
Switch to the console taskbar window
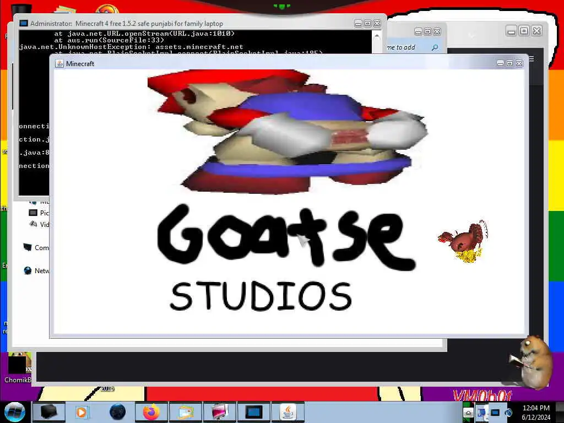click(253, 412)
